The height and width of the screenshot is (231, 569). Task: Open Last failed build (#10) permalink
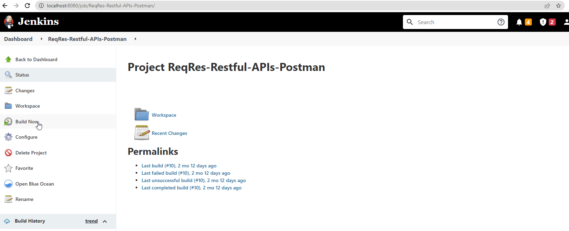point(186,173)
